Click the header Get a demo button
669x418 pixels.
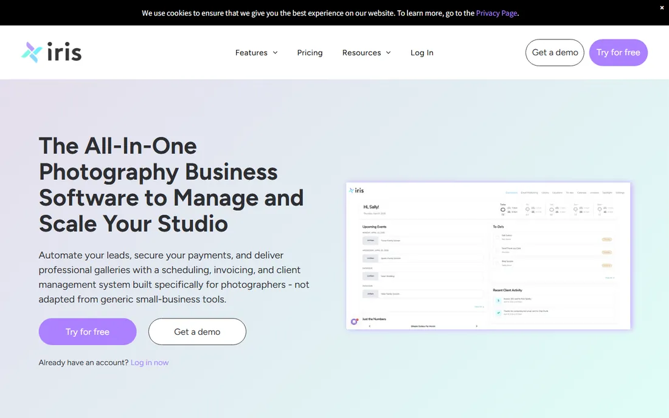click(555, 52)
